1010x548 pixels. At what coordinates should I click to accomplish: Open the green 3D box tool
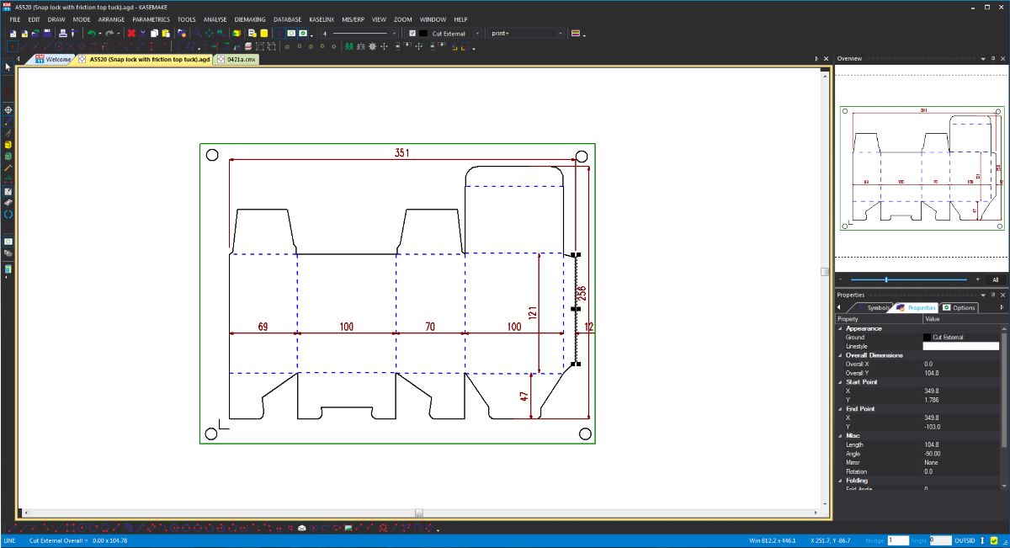pos(8,156)
